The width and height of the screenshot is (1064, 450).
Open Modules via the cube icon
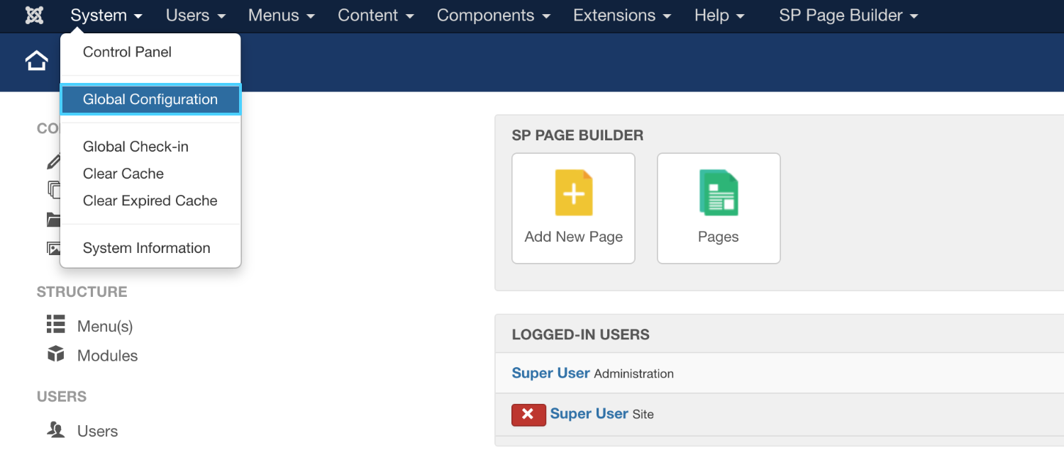(55, 355)
